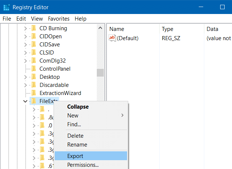
Task: Click the CIDOpen folder icon
Action: point(34,36)
